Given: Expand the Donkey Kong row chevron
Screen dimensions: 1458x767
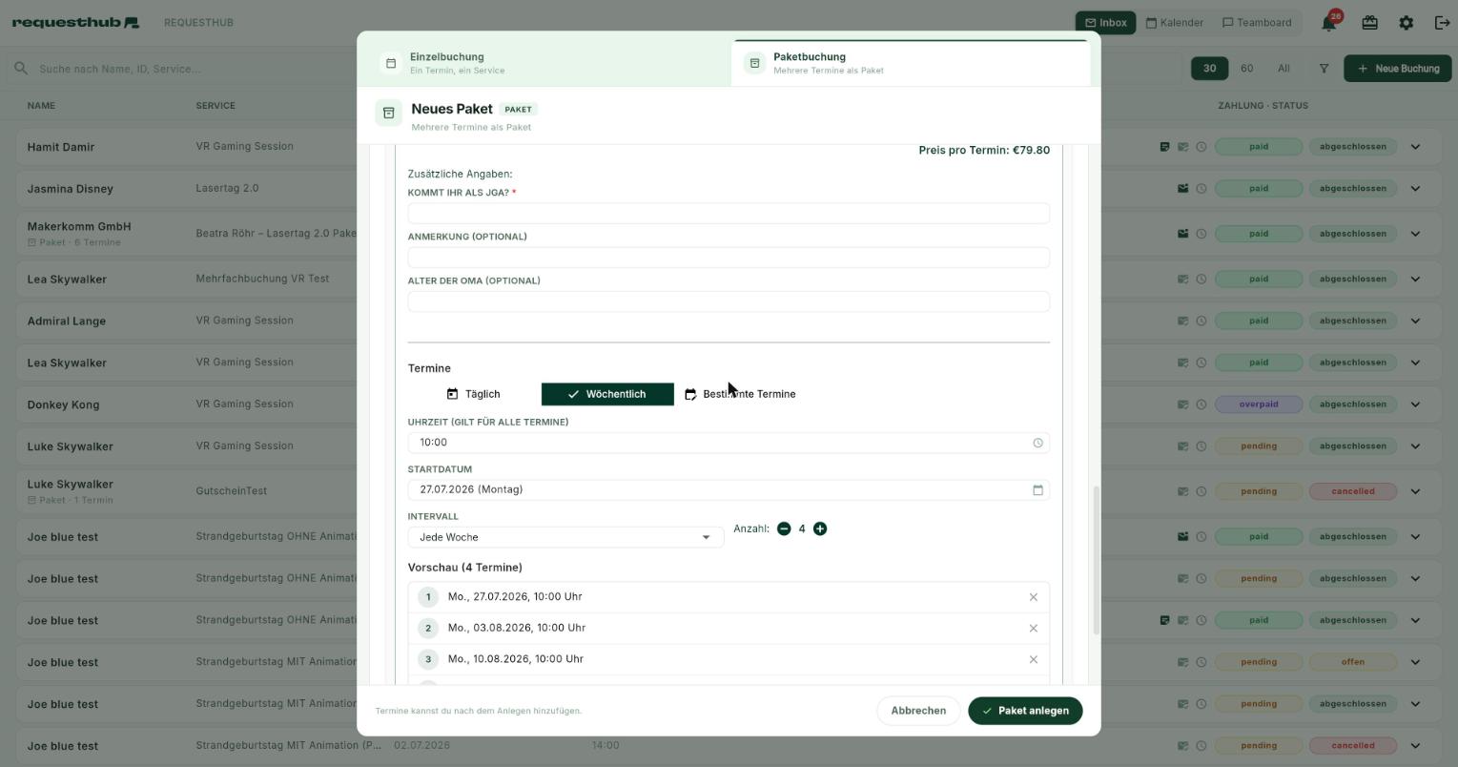Looking at the screenshot, I should [1415, 404].
